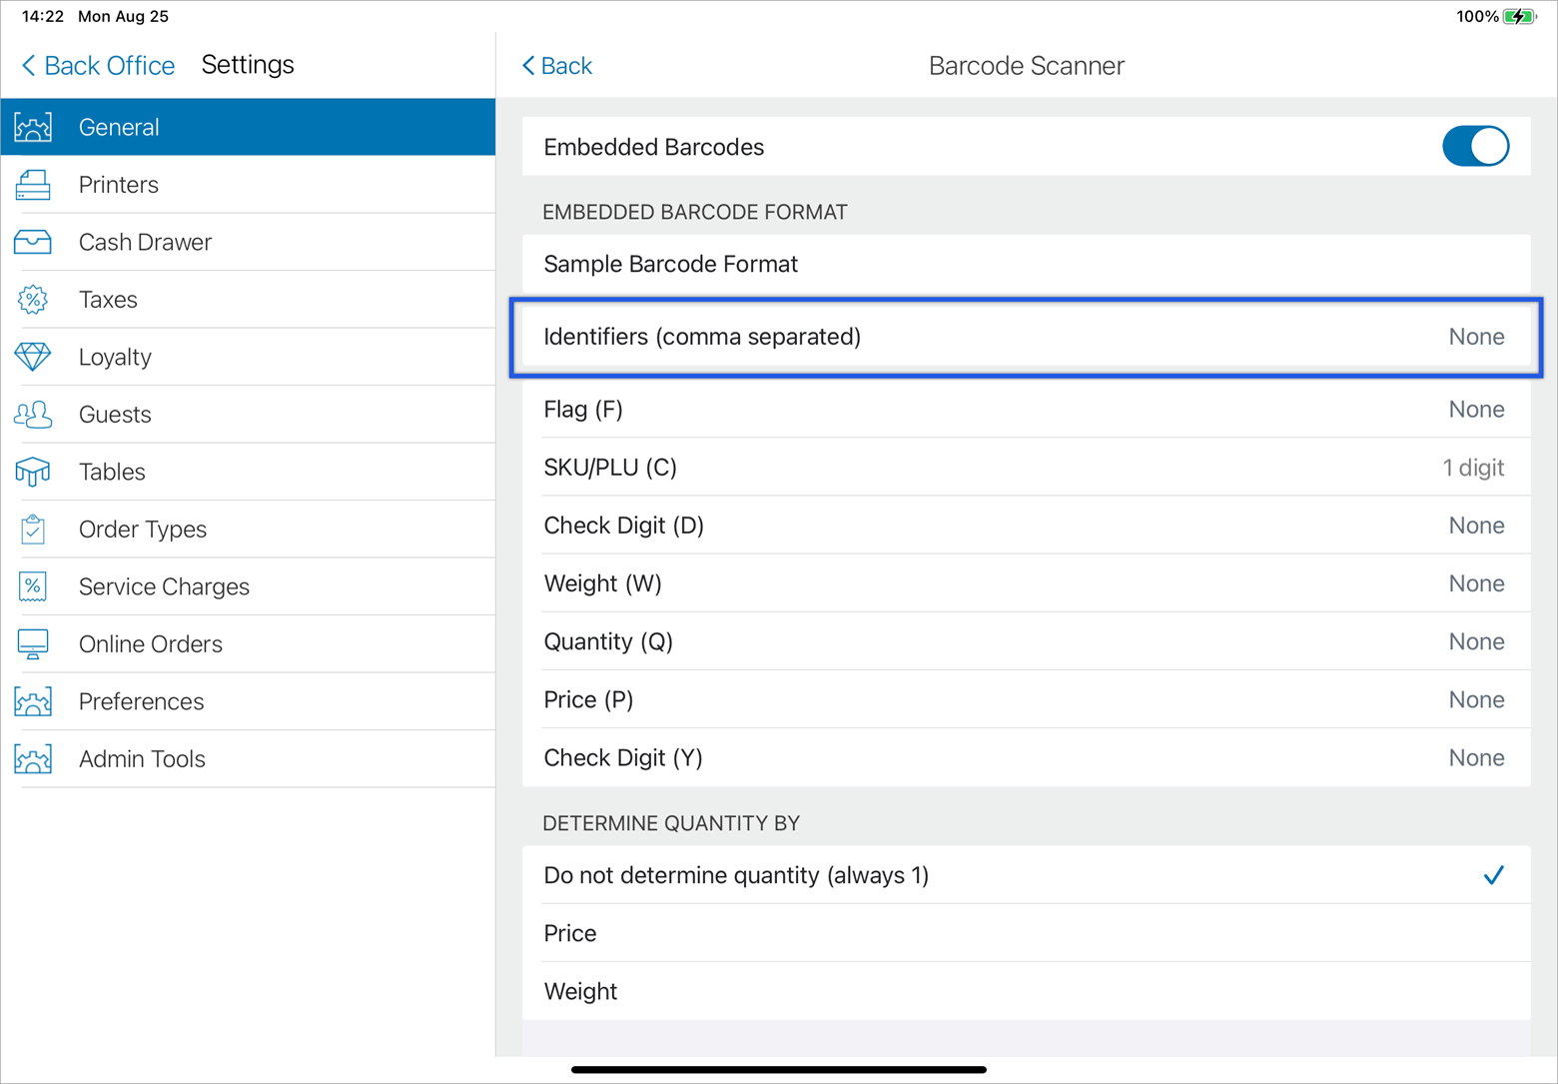
Task: Click the Service Charges percent icon
Action: [33, 586]
